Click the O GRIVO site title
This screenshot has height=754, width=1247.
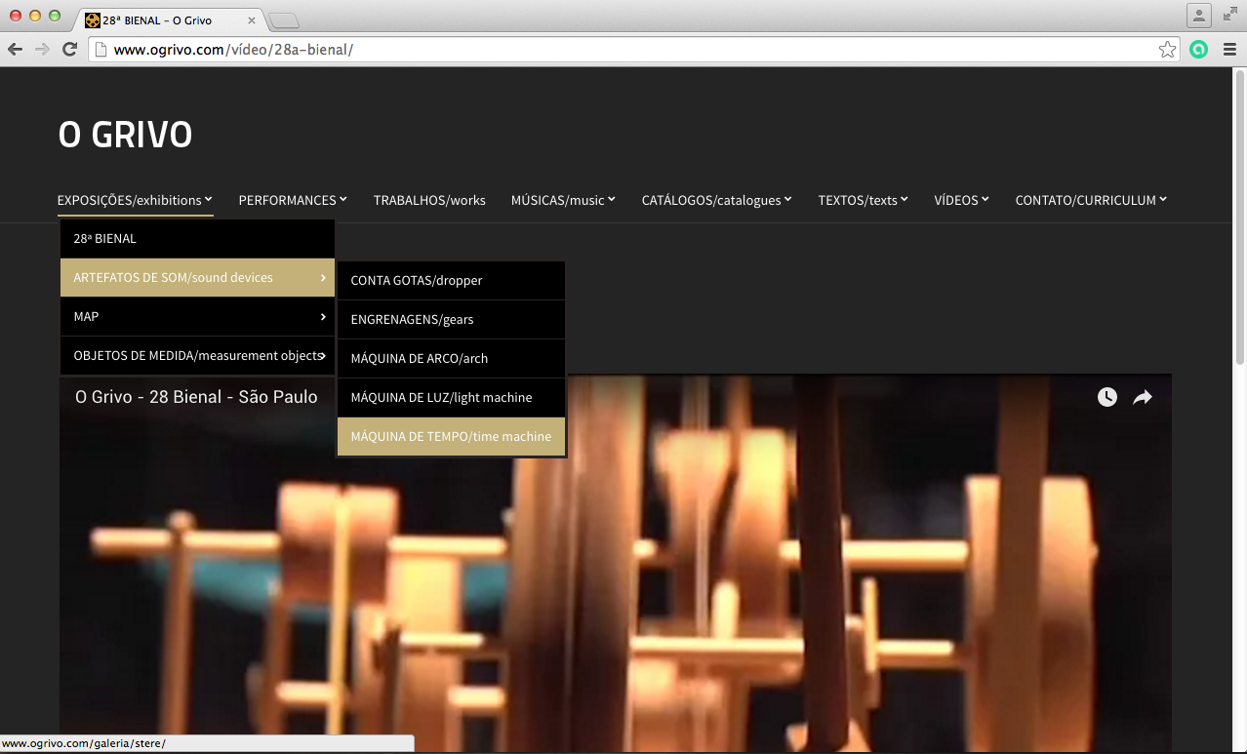point(125,136)
